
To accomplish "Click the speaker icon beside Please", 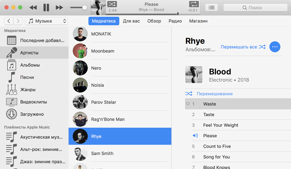I will (195, 136).
